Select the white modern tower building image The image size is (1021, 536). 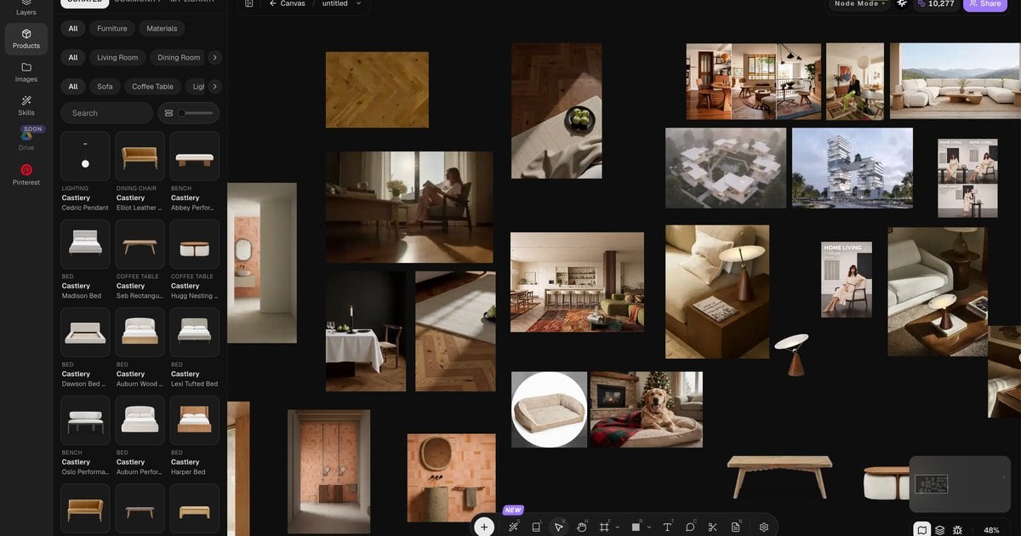tap(853, 168)
